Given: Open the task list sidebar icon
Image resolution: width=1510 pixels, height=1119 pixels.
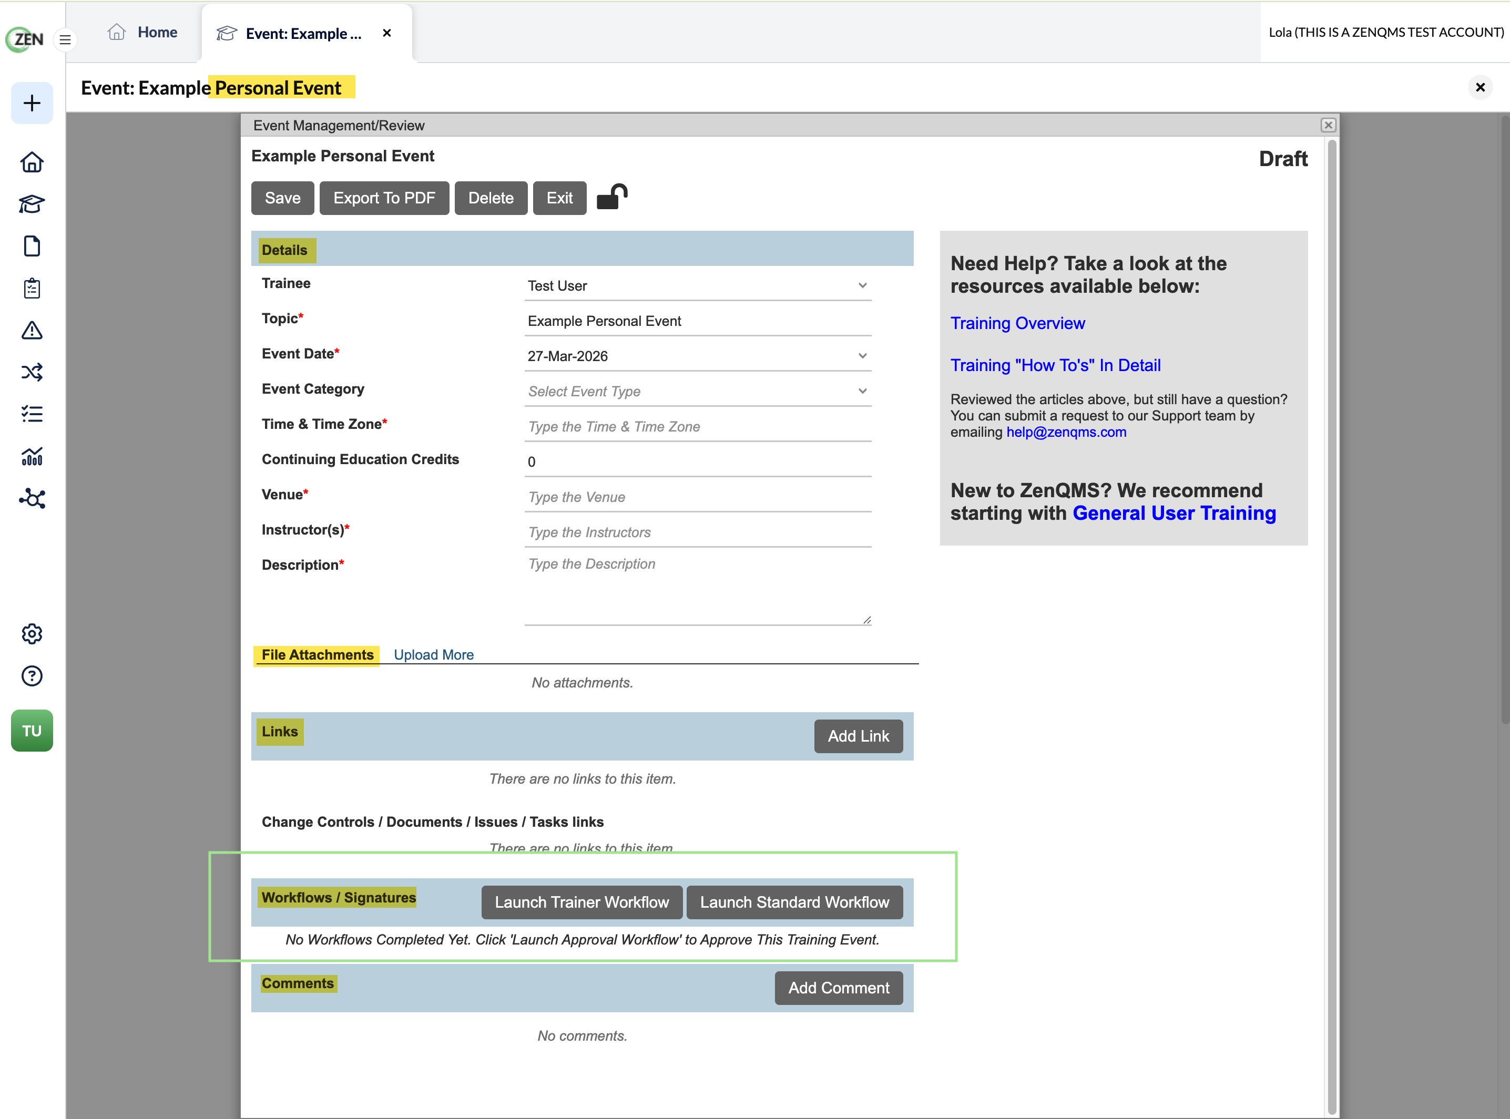Looking at the screenshot, I should pos(32,414).
